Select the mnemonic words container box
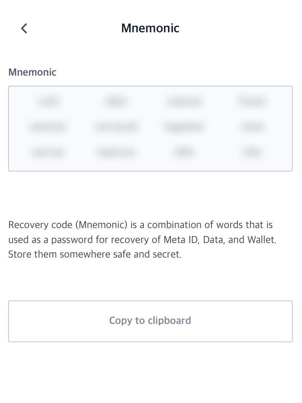This screenshot has width=302, height=403. [150, 129]
